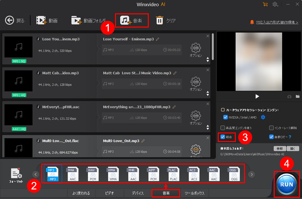Image resolution: width=302 pixels, height=199 pixels.
Task: Open the shopping cart icon
Action: (x=265, y=4)
